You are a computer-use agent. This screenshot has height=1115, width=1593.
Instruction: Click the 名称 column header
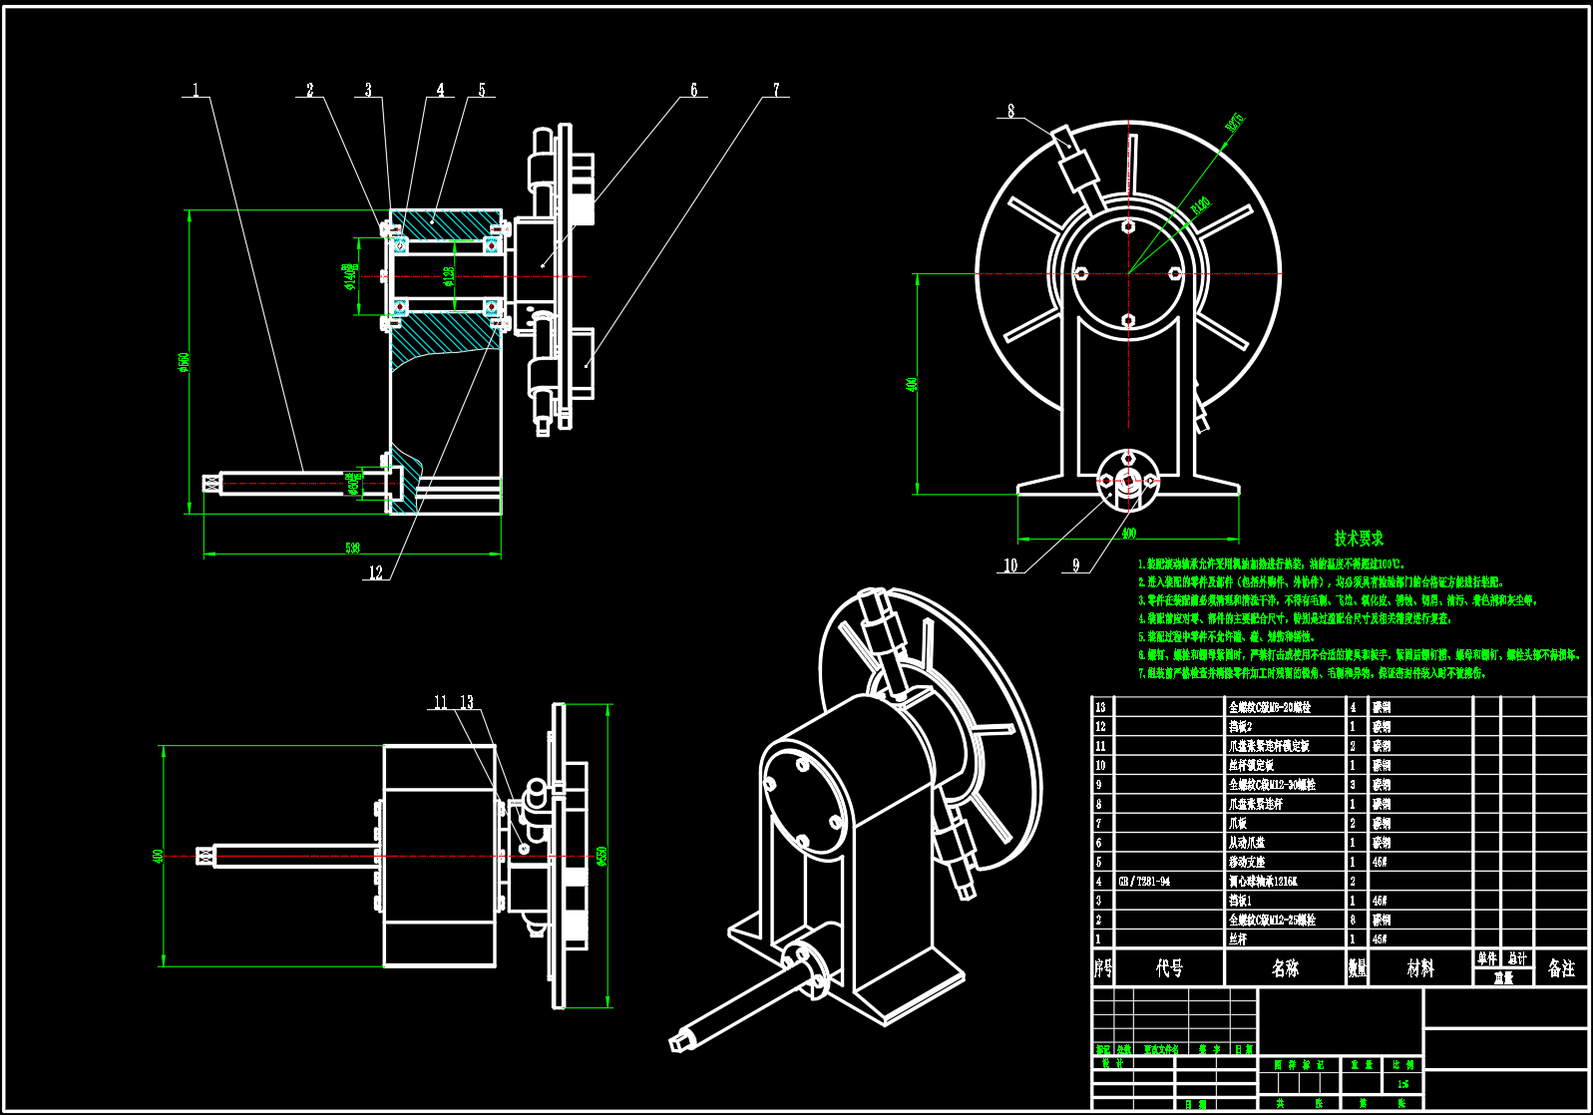click(x=1285, y=967)
